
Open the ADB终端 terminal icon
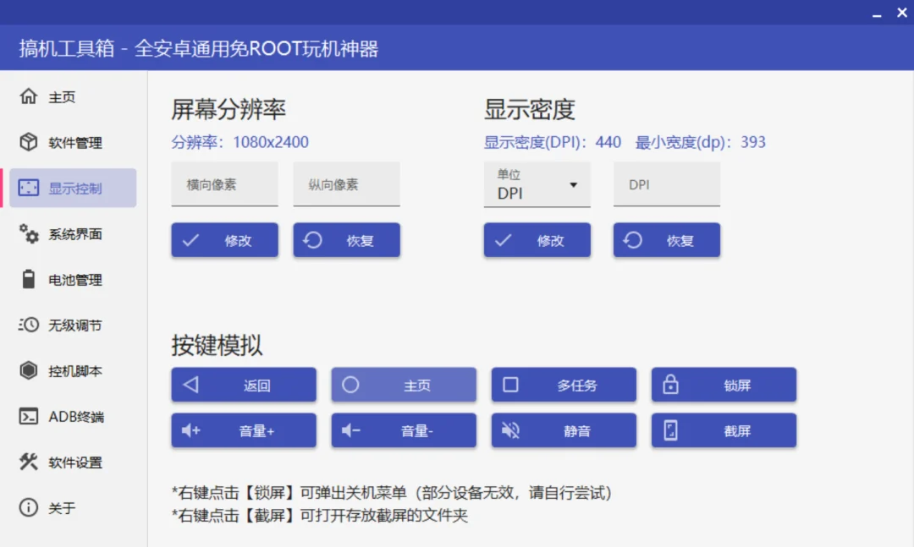[26, 416]
